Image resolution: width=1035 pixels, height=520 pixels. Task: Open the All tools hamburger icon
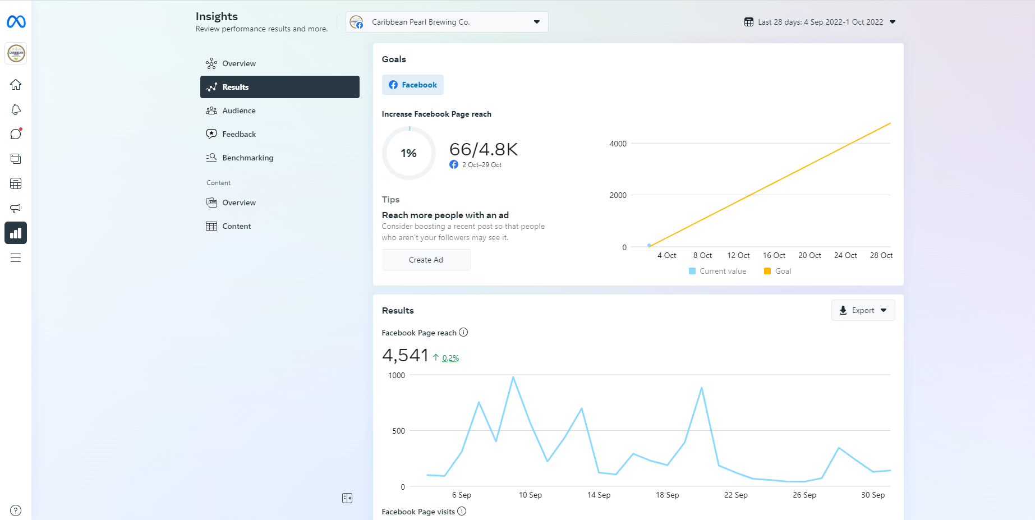pyautogui.click(x=16, y=258)
